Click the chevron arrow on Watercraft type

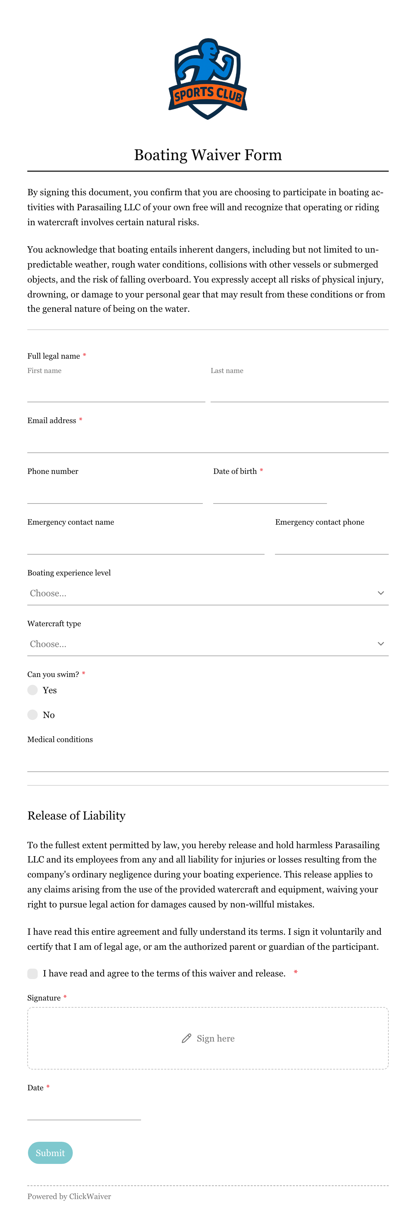[x=381, y=643]
